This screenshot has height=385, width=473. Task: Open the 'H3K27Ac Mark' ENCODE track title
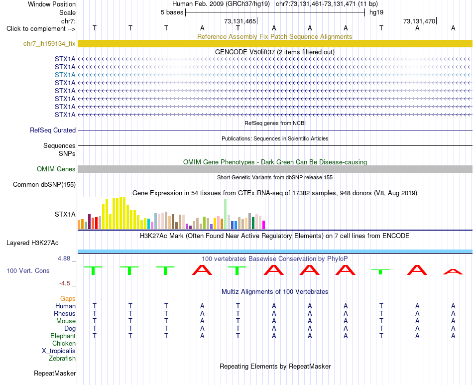pos(275,236)
